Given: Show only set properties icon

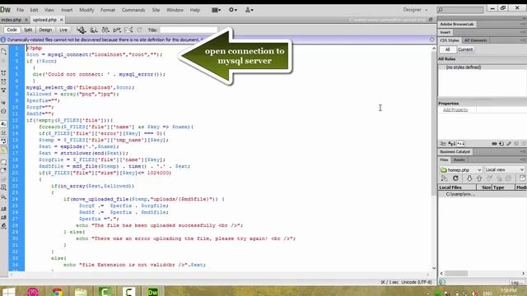Looking at the screenshot, I should point(460,144).
